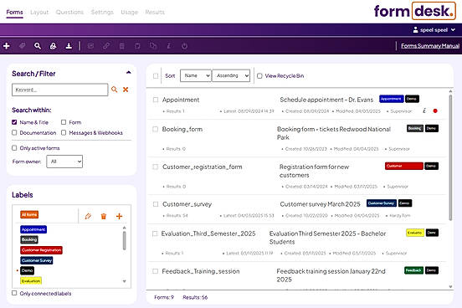462x308 pixels.
Task: Open the speel speel user menu
Action: click(434, 30)
